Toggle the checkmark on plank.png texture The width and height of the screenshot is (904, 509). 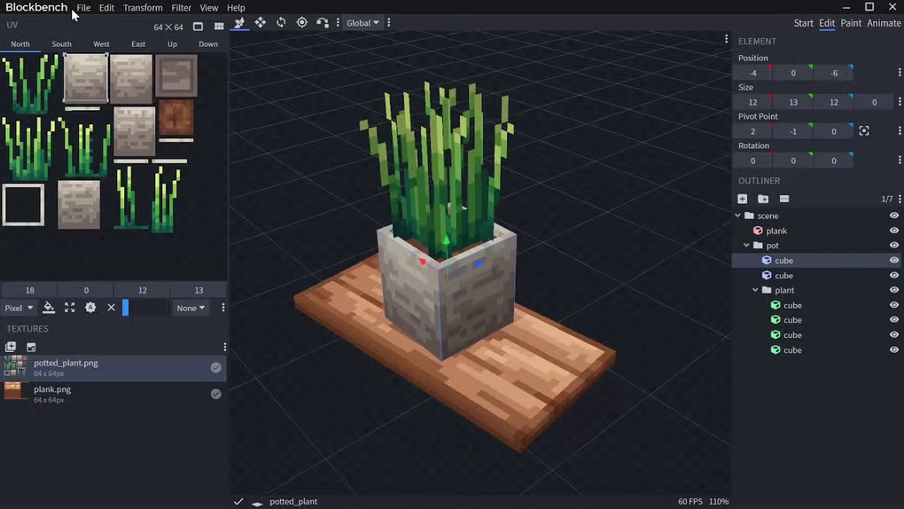[215, 394]
